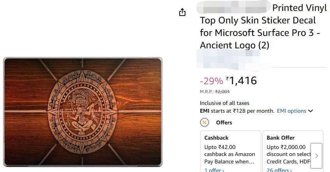Viewport: 330px width, 172px height.
Task: Open the EMI options link
Action: click(291, 111)
